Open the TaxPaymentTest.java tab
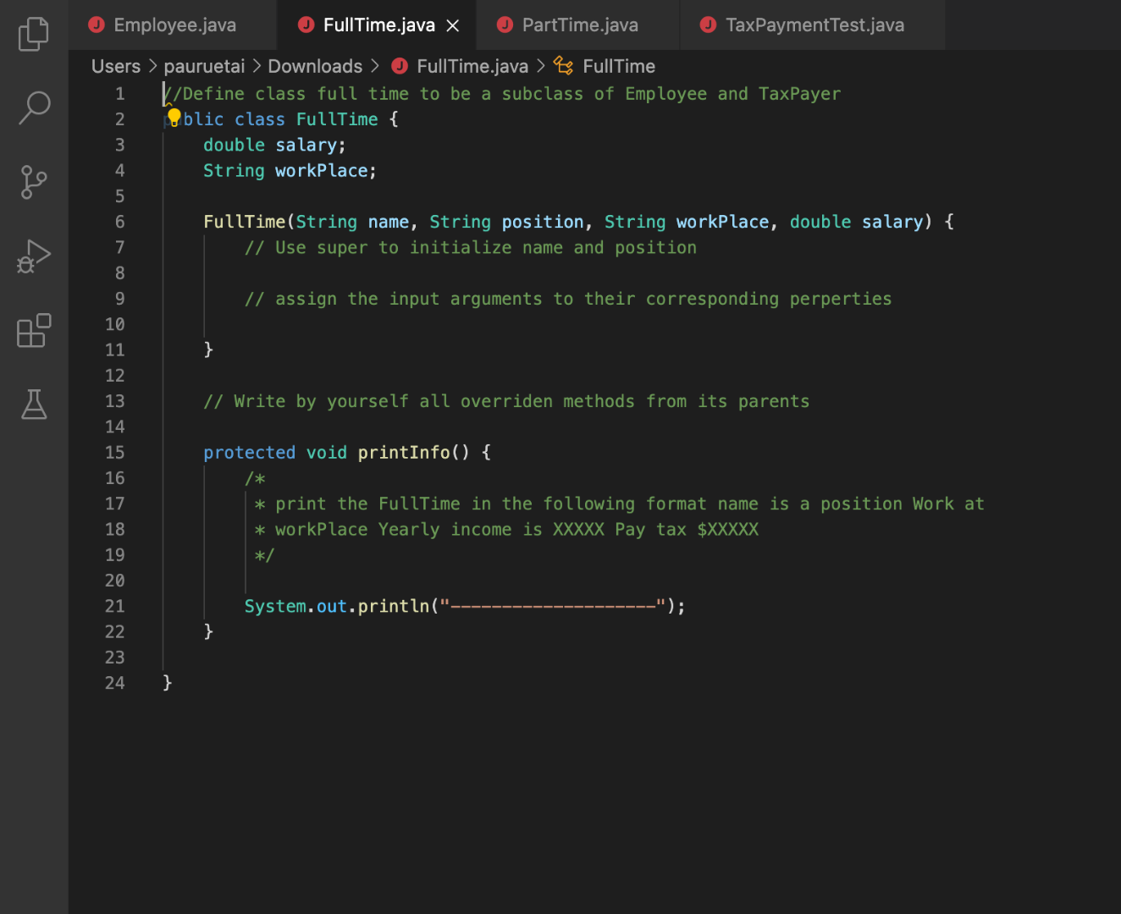Viewport: 1121px width, 914px height. pos(814,25)
